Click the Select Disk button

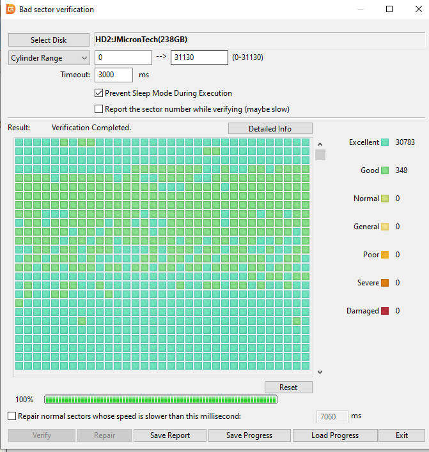click(49, 40)
